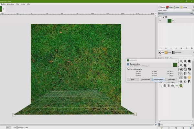This screenshot has height=129, width=194.
Task: Select the yellow sparkle brush
Action: coord(189,77)
